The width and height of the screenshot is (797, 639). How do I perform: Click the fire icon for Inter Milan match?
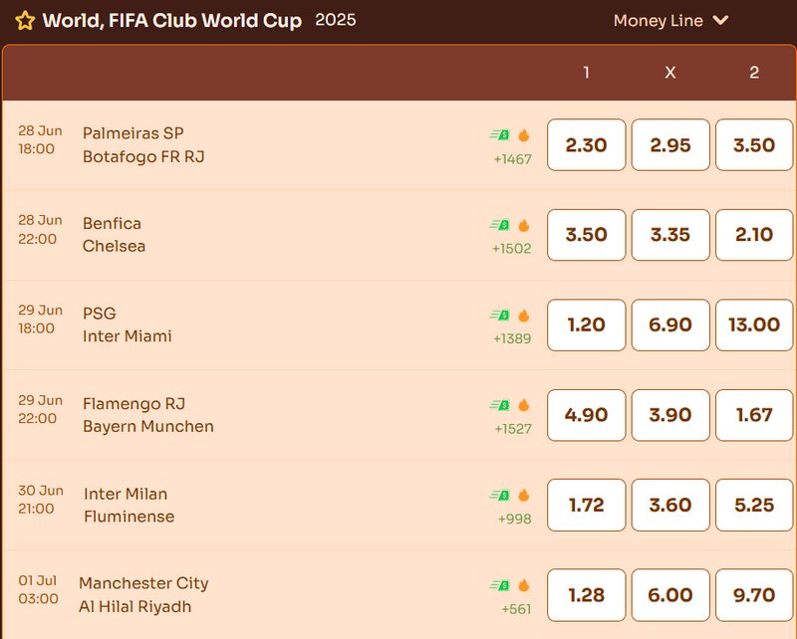coord(524,496)
